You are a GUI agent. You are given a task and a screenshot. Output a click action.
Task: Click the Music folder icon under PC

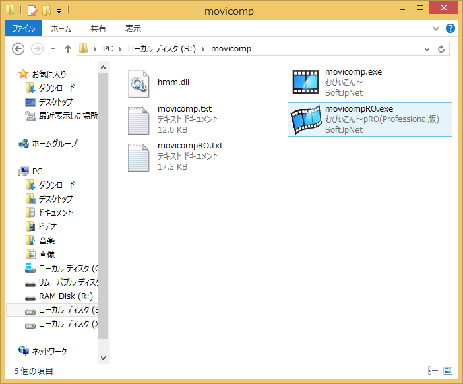click(30, 240)
